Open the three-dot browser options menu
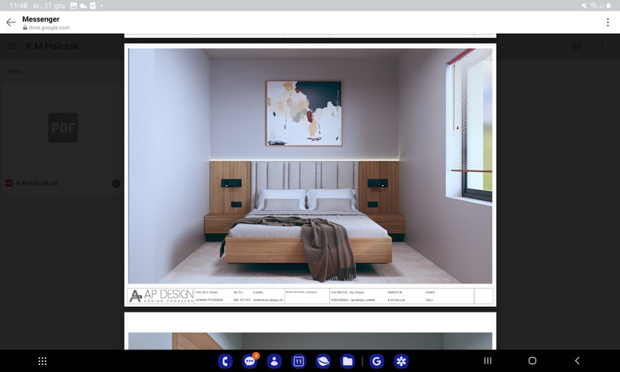This screenshot has width=620, height=372. click(x=608, y=22)
